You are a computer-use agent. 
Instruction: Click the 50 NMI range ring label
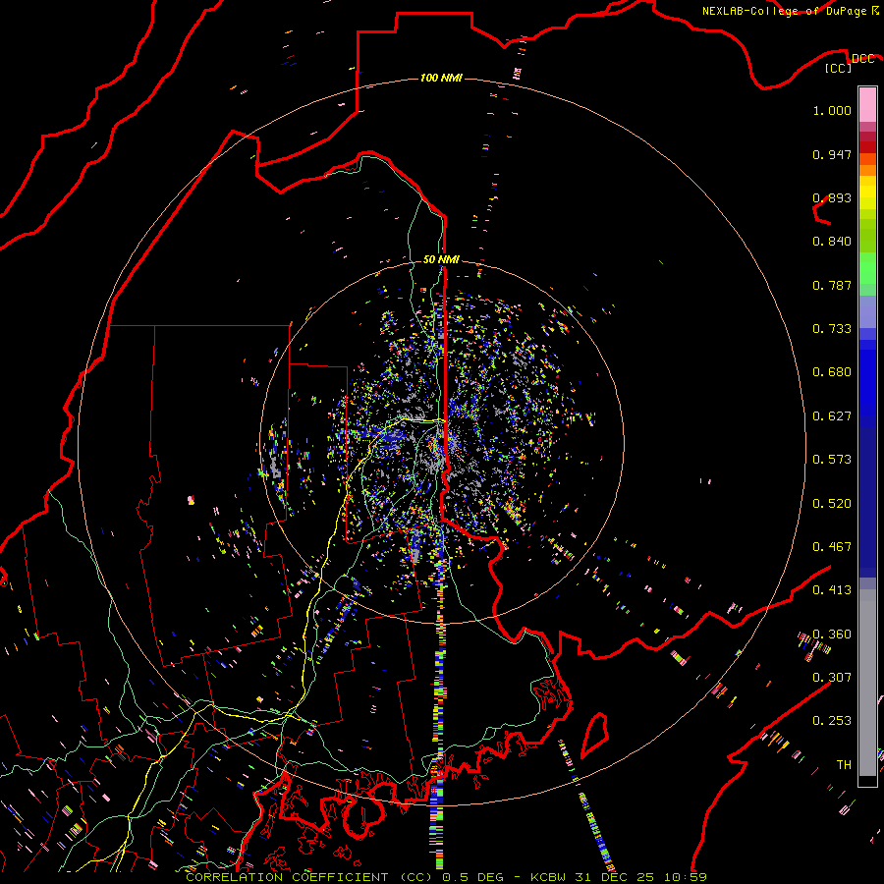[x=441, y=259]
